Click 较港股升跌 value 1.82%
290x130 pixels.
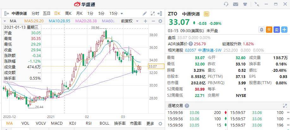point(248,44)
